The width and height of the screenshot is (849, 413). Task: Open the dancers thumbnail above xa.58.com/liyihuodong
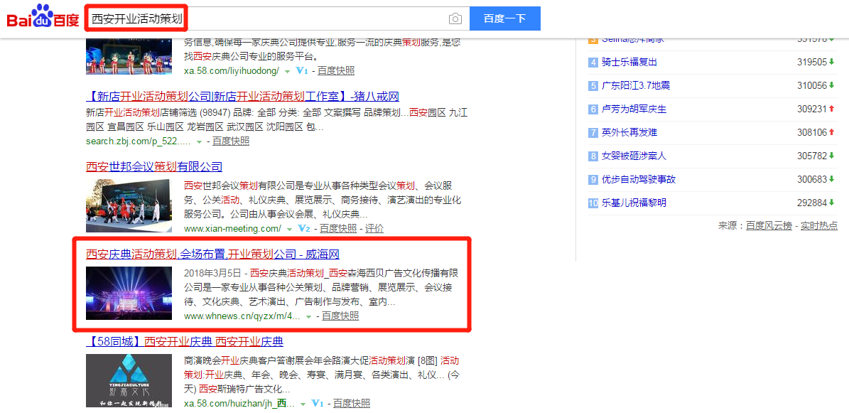pyautogui.click(x=129, y=57)
